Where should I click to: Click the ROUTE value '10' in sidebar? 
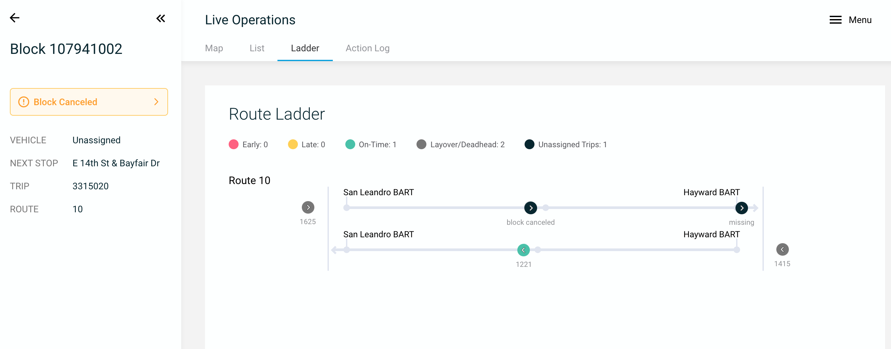[77, 209]
